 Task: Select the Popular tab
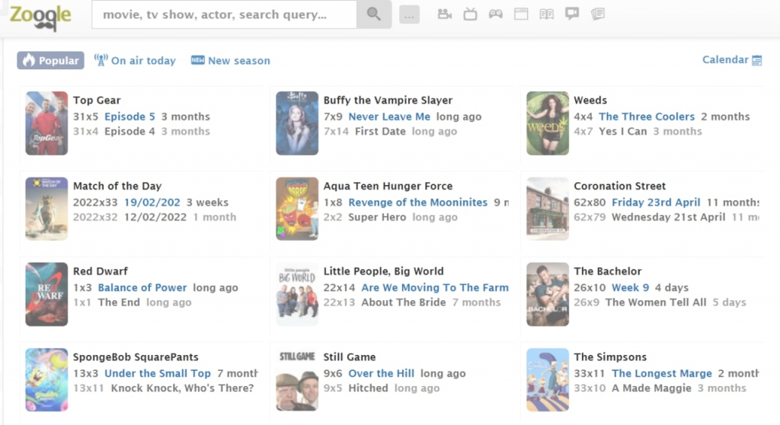pyautogui.click(x=51, y=60)
